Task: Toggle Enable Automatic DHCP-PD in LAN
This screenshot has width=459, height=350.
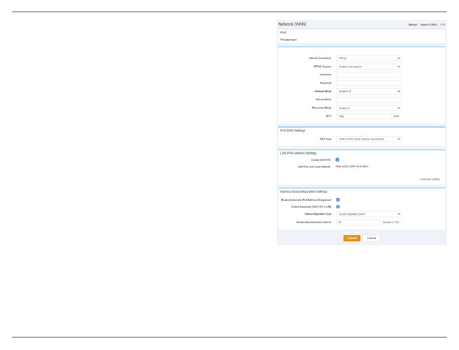Action: pyautogui.click(x=338, y=207)
